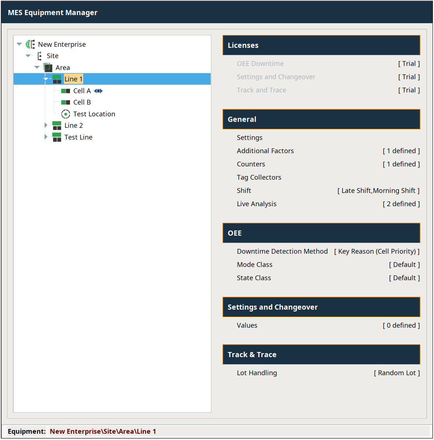Collapse the New Enterprise tree node
The height and width of the screenshot is (440, 434).
pos(19,44)
